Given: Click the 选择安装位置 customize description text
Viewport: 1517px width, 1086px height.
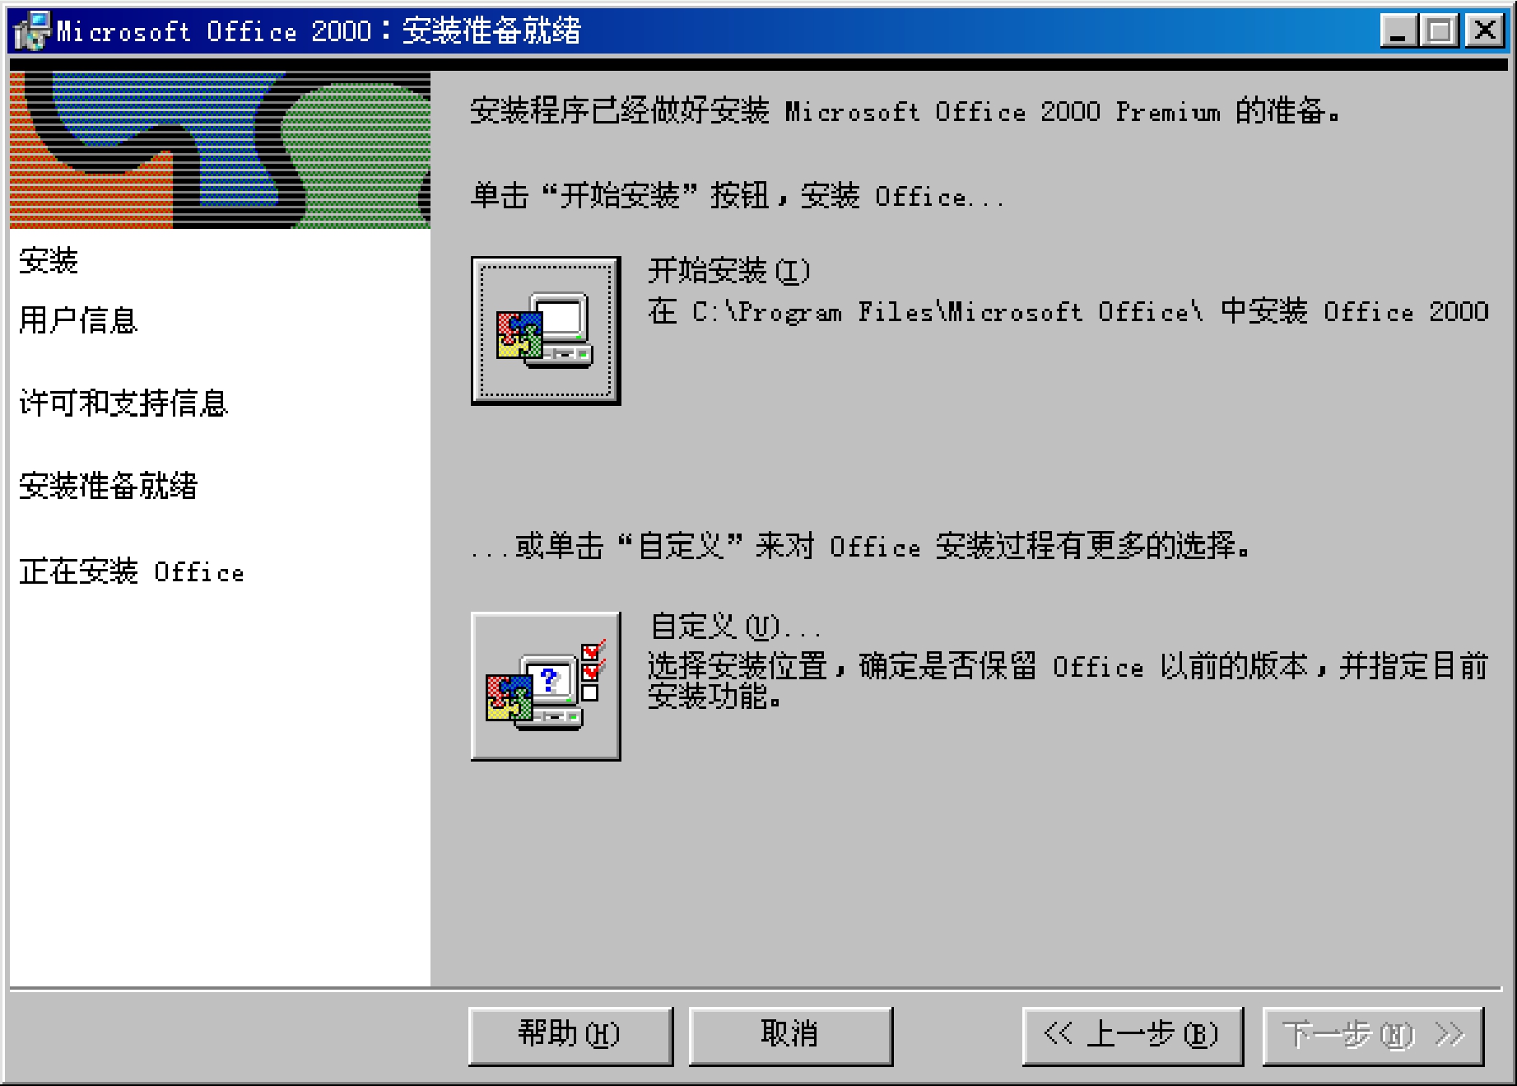Looking at the screenshot, I should pos(1068,680).
